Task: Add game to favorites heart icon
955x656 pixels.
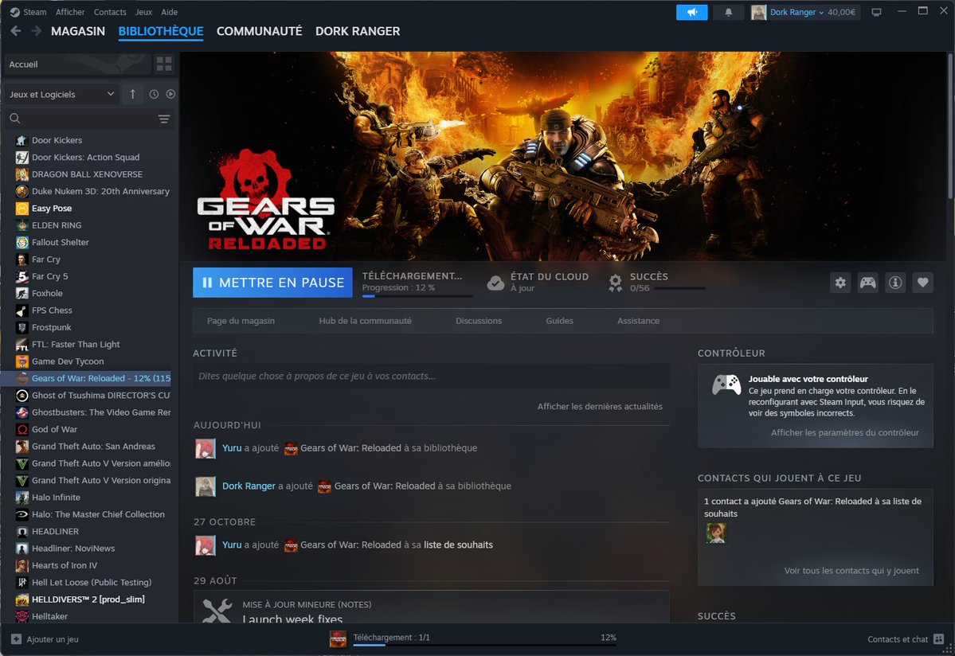Action: (x=922, y=283)
